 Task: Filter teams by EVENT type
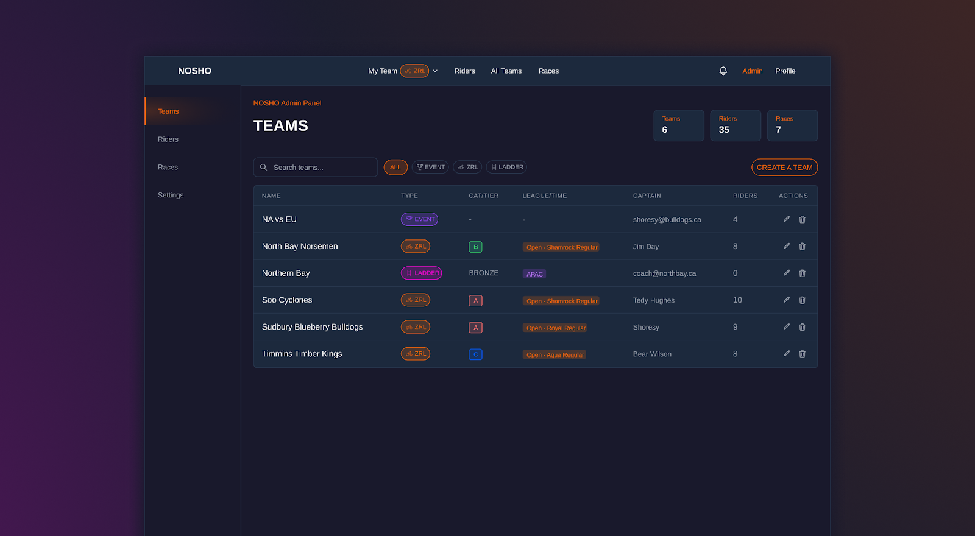tap(430, 167)
